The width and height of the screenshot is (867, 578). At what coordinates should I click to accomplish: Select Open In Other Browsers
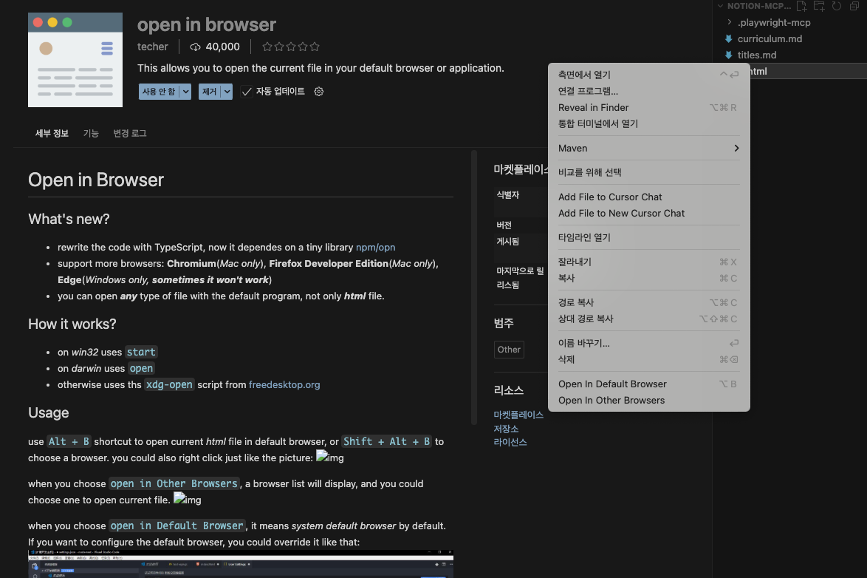tap(648, 401)
